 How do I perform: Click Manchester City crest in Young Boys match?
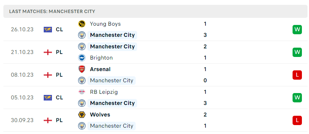click(82, 35)
